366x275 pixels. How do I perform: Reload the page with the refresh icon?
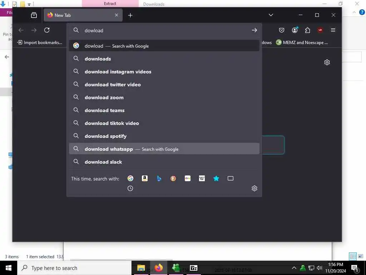coord(47,30)
